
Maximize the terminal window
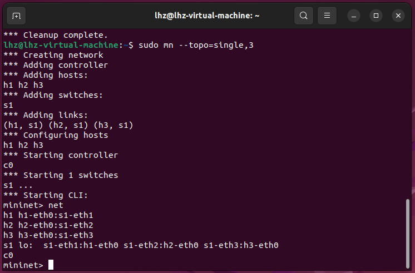pos(376,16)
